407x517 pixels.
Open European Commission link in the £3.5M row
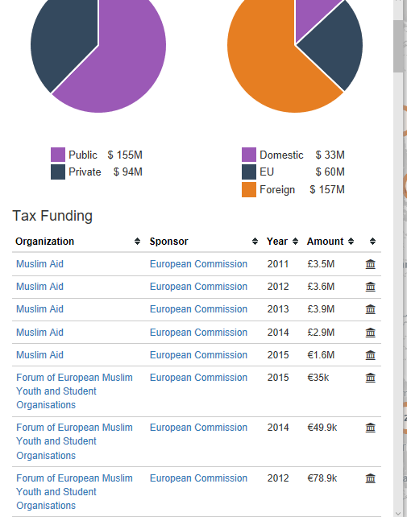point(198,264)
